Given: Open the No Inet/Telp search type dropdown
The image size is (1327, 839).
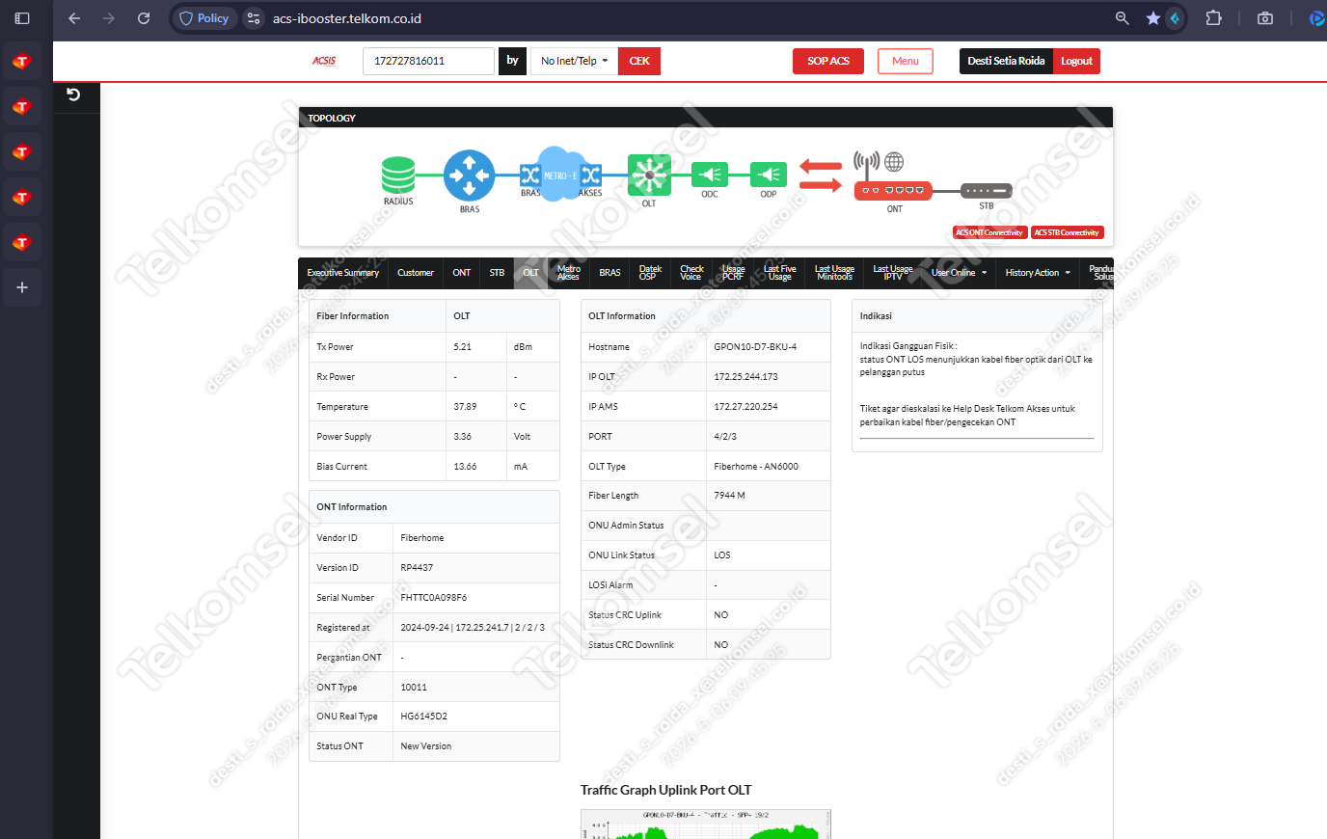Looking at the screenshot, I should click(x=574, y=61).
